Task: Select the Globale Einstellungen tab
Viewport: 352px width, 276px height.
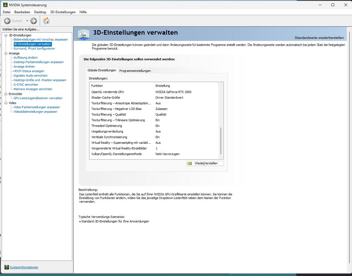Action: click(102, 70)
